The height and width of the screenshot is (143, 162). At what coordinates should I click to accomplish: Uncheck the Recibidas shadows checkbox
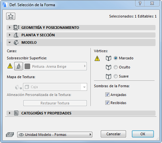[107, 103]
